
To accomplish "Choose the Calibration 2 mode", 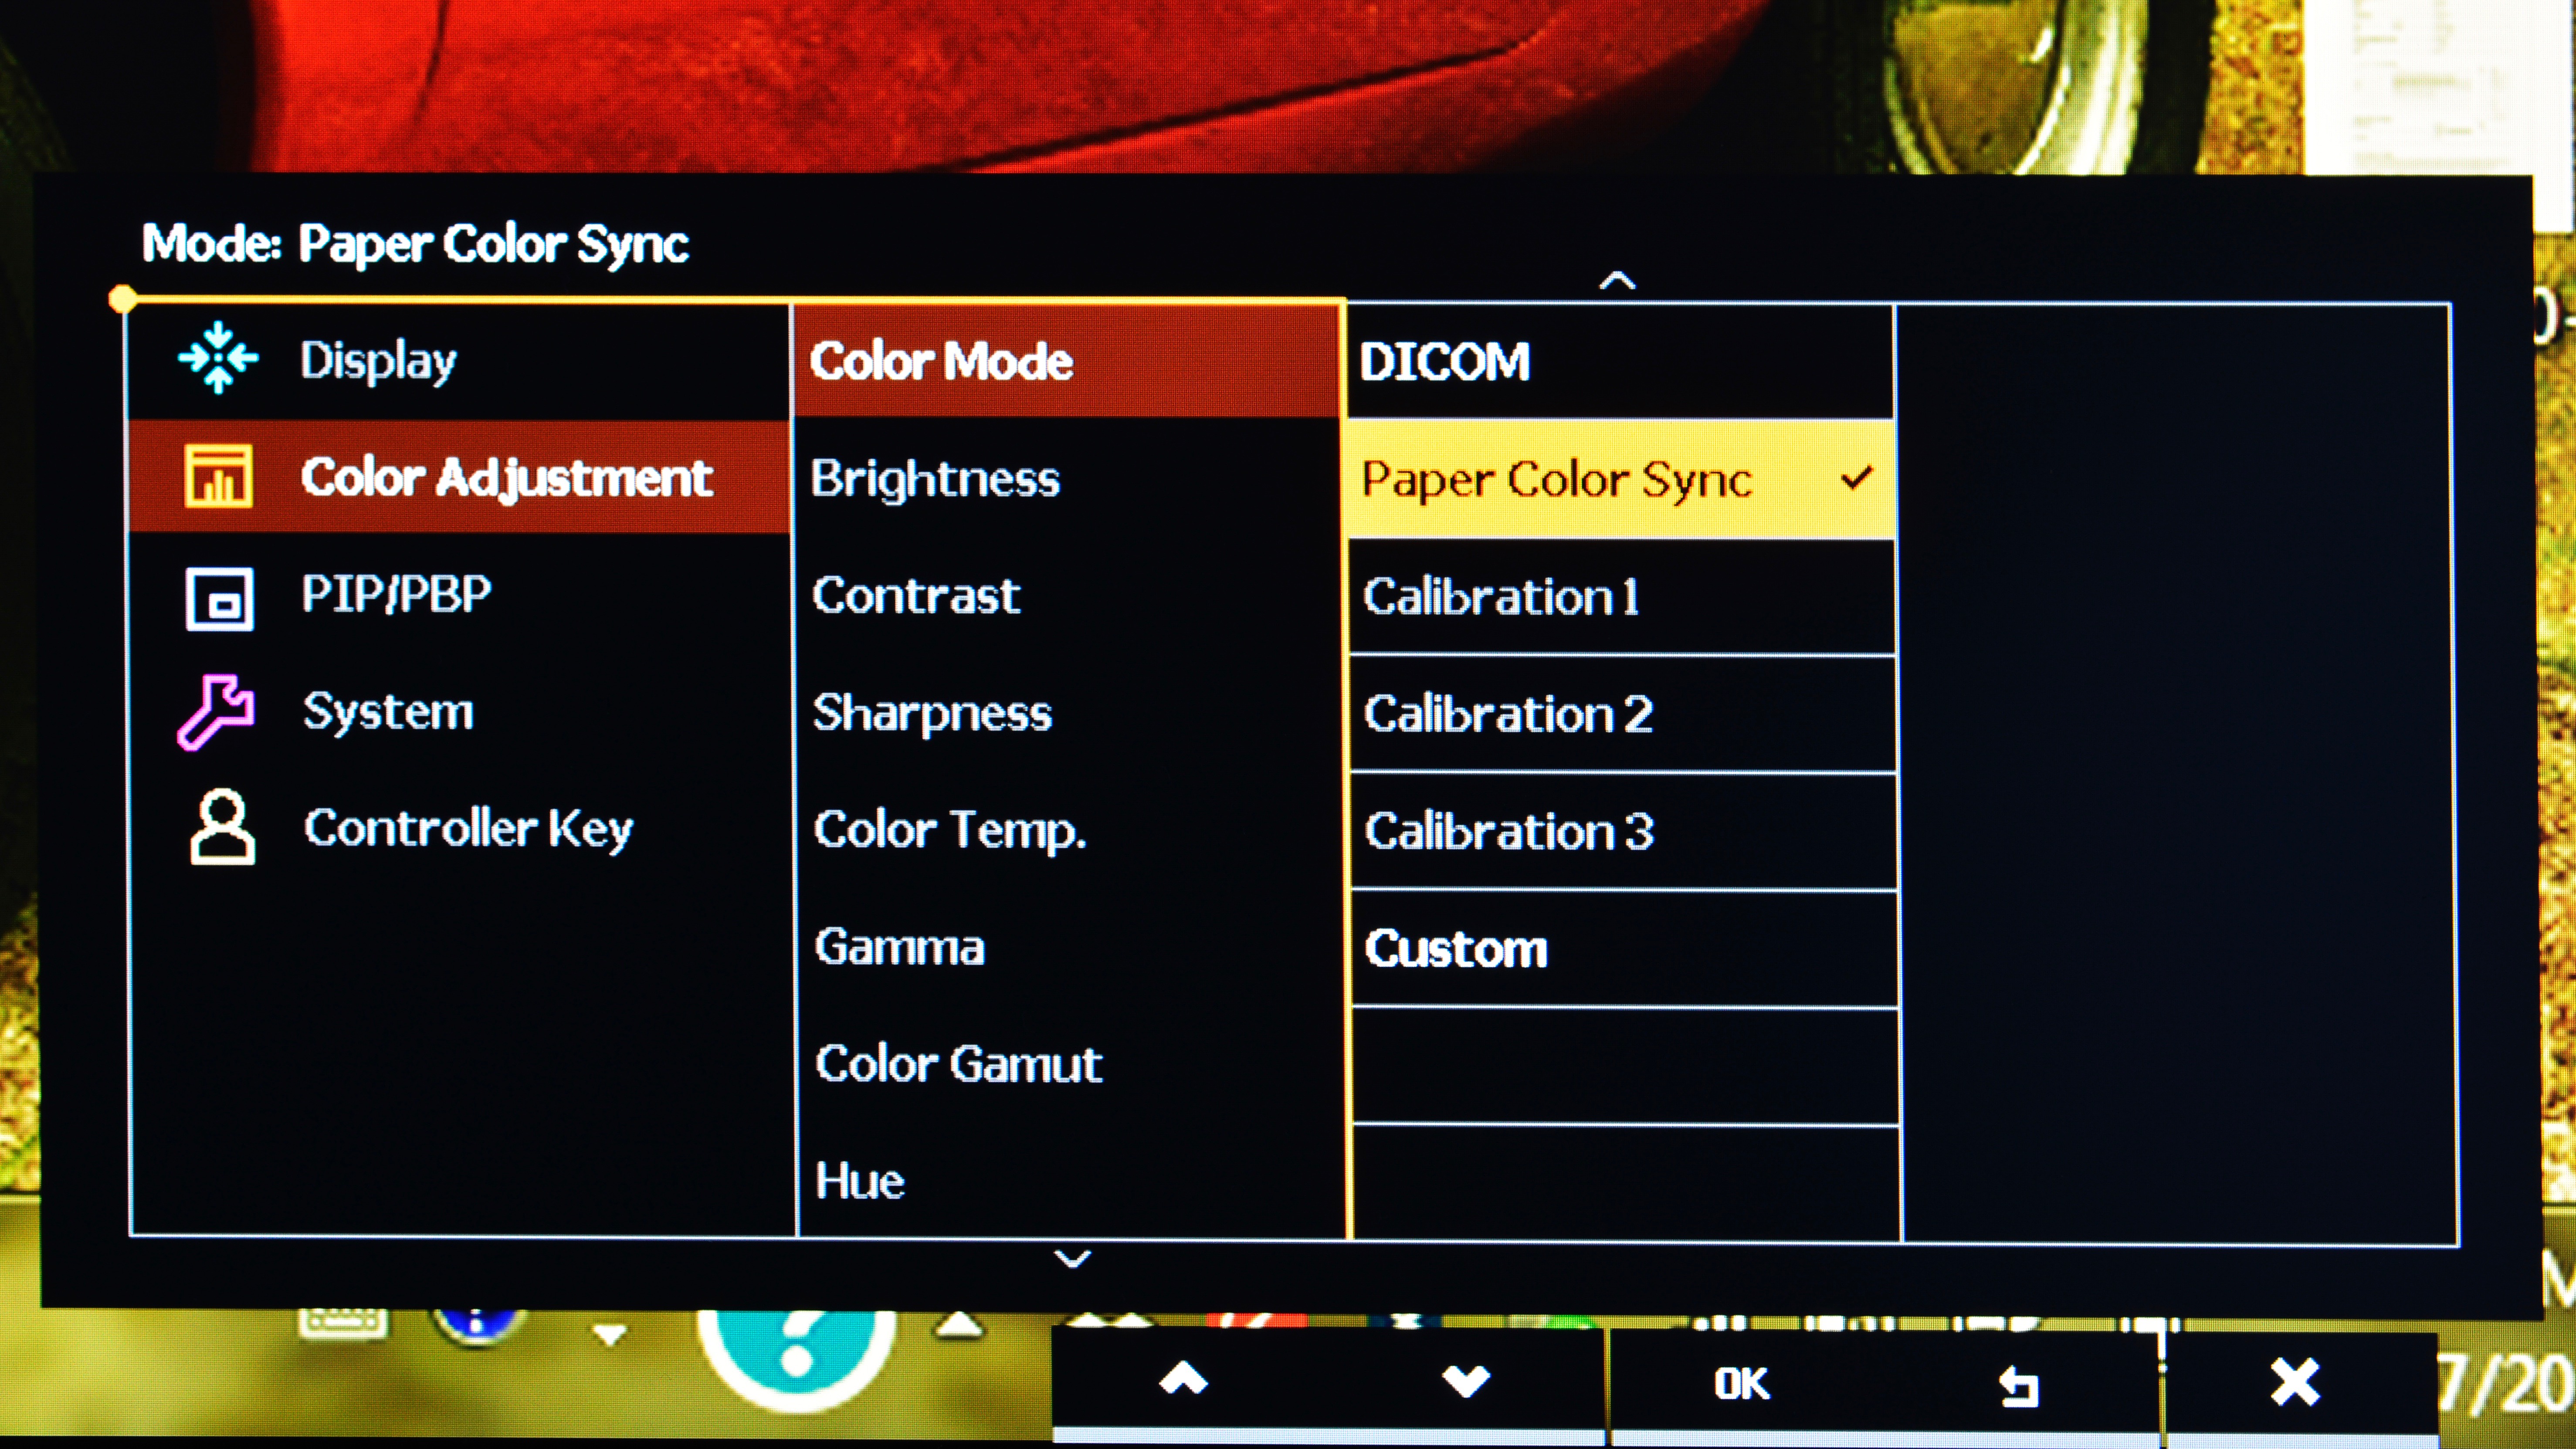I will pos(1623,715).
